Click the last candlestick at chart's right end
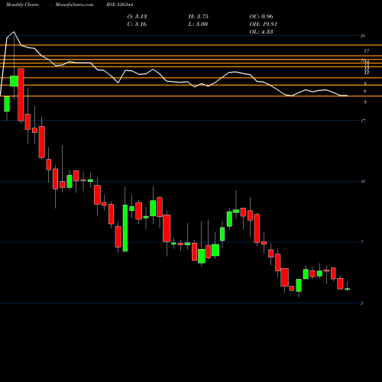This screenshot has height=382, width=382. coord(347,289)
